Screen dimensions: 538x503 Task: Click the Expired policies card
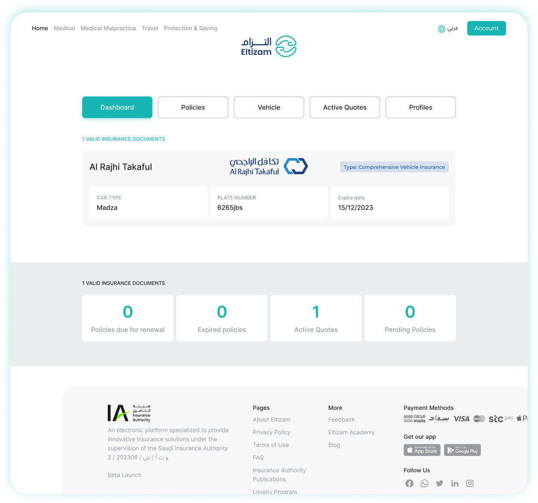point(222,318)
